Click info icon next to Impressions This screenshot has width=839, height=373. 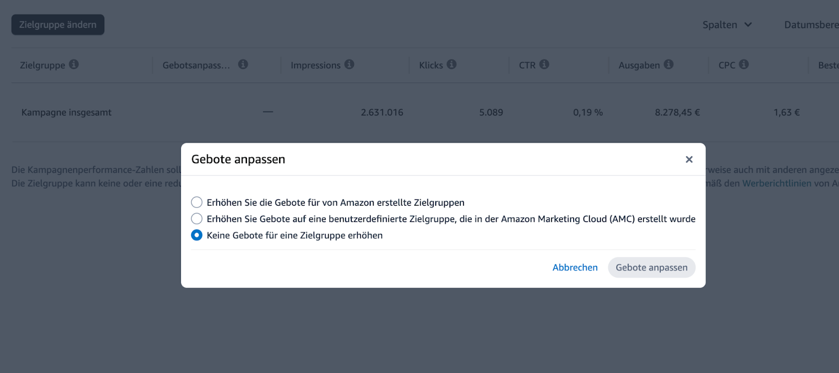point(349,65)
